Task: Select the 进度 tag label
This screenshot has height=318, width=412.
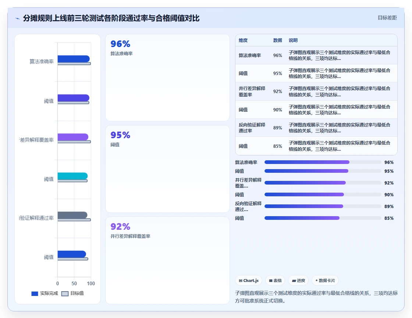Action: (301, 281)
